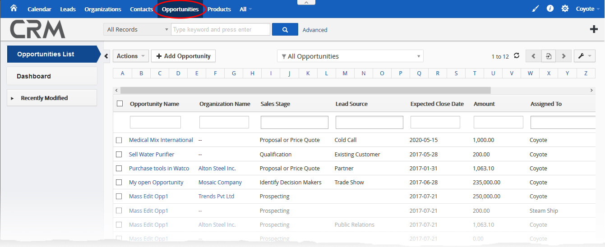605x247 pixels.
Task: Open Sell Water Purifier opportunity
Action: click(x=152, y=154)
